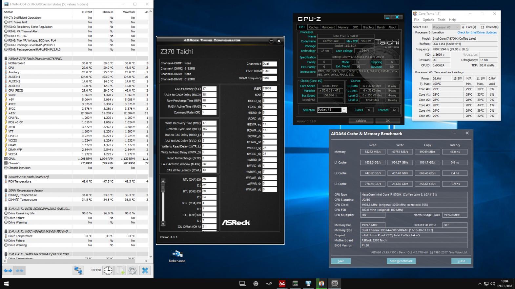Open the laptop-shaped taskbar icon

[x=242, y=283]
